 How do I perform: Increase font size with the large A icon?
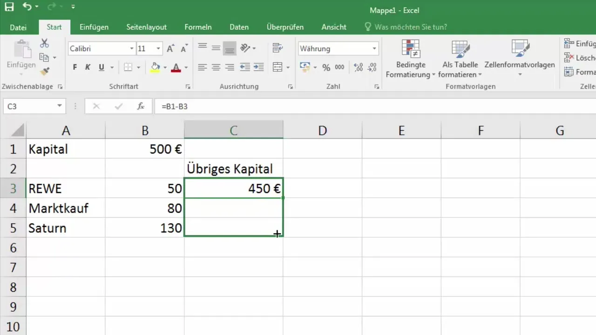click(x=170, y=48)
